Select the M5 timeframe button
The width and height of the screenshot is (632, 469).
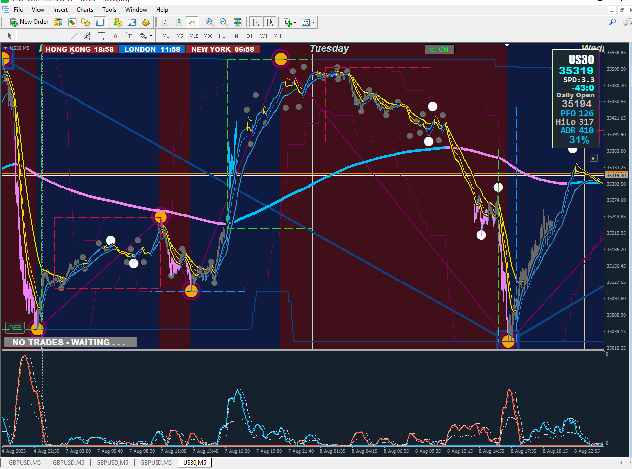click(180, 36)
